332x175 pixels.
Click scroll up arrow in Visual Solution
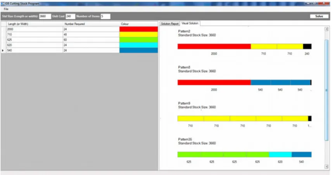tap(327, 29)
